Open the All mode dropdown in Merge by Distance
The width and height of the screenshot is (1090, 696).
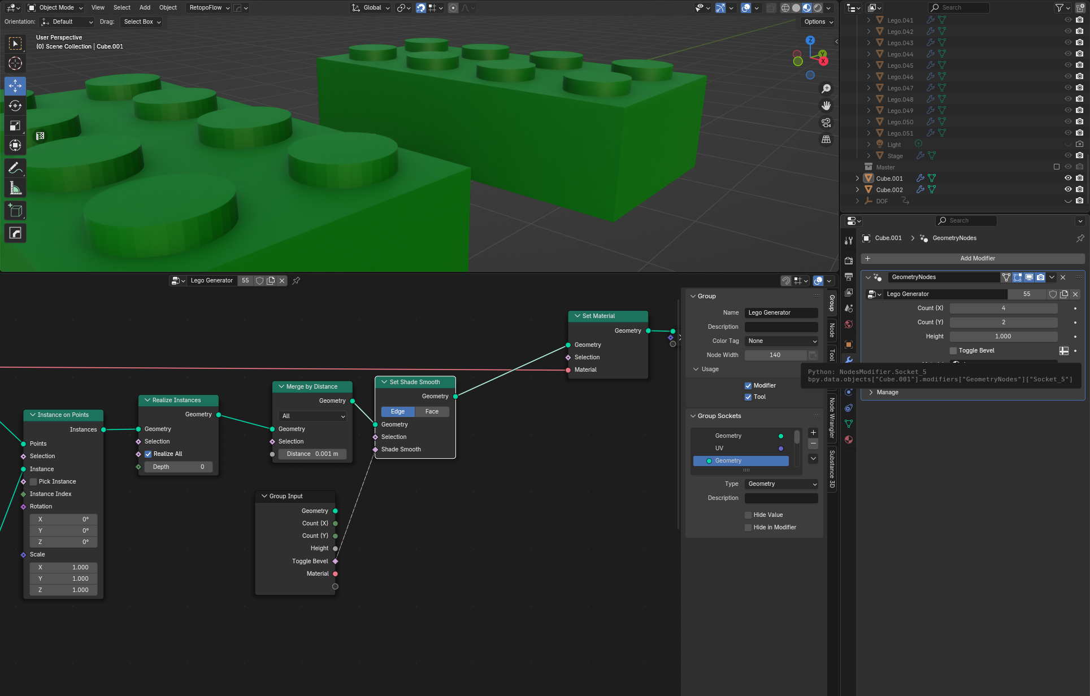point(312,416)
